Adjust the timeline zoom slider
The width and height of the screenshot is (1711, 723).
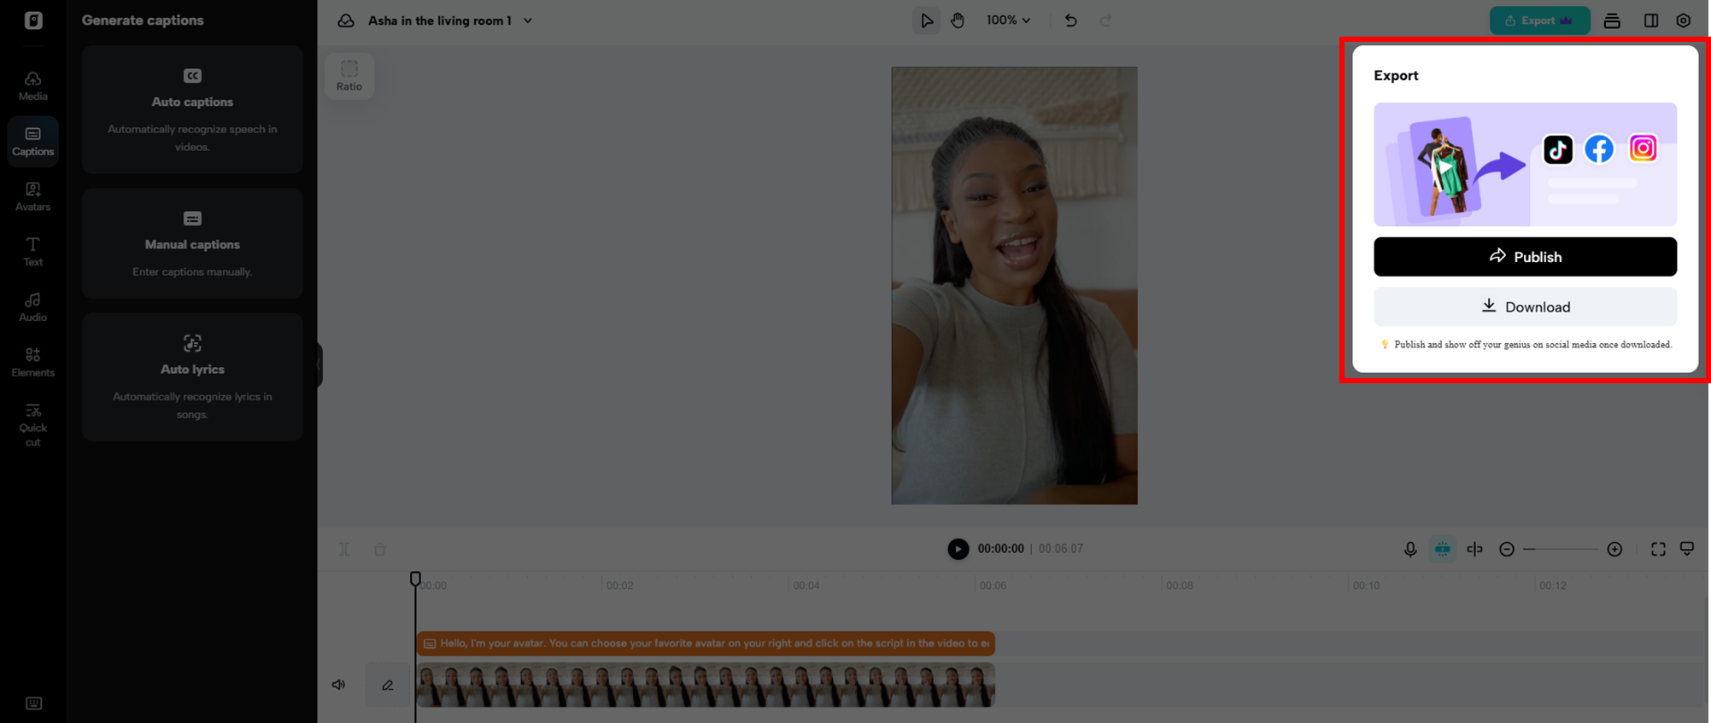pyautogui.click(x=1560, y=549)
